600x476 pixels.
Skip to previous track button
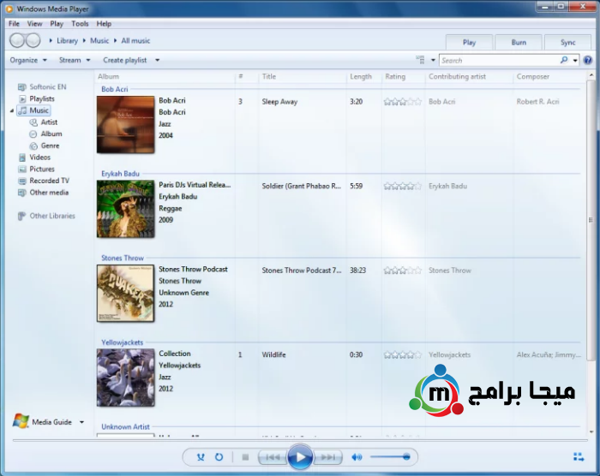[273, 457]
